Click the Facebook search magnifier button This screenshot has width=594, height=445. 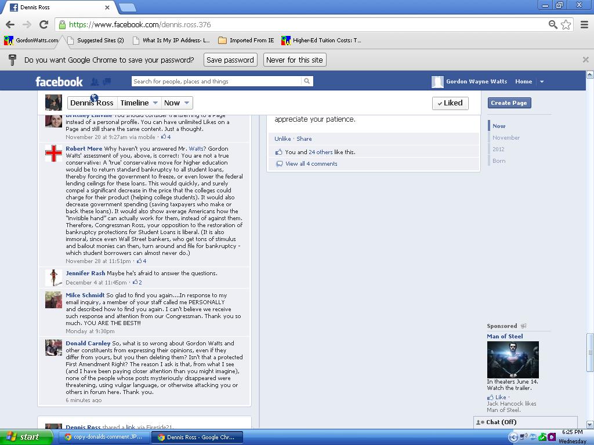coord(307,81)
